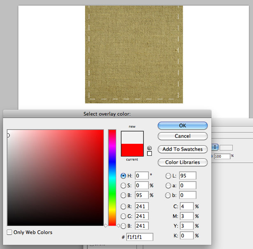Click the web-safe color square icon

(149, 153)
